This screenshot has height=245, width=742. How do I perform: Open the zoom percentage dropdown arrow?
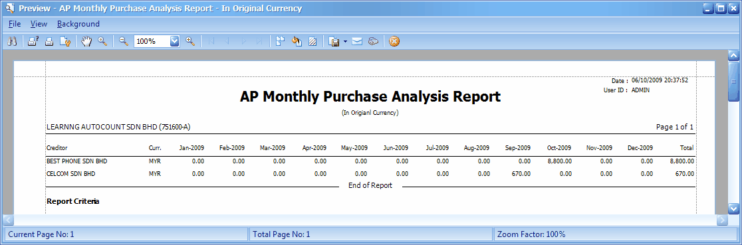point(175,42)
